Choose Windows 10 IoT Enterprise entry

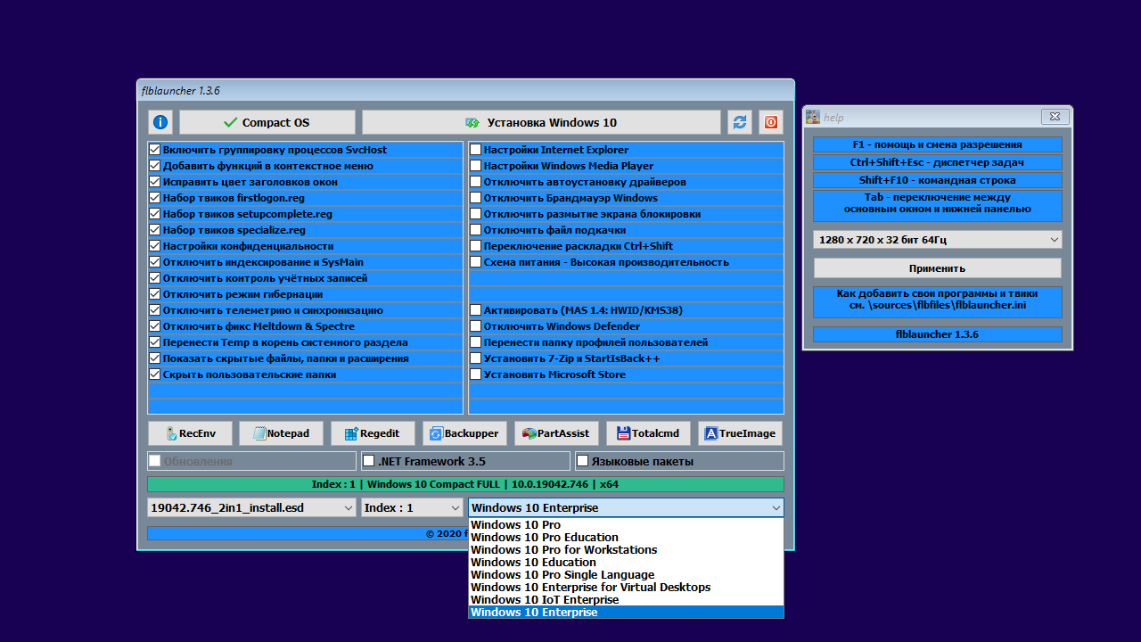(544, 600)
